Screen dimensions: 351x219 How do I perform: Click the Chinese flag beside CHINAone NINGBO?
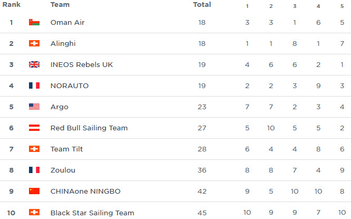34,191
